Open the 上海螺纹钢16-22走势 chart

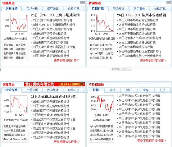click(16, 24)
